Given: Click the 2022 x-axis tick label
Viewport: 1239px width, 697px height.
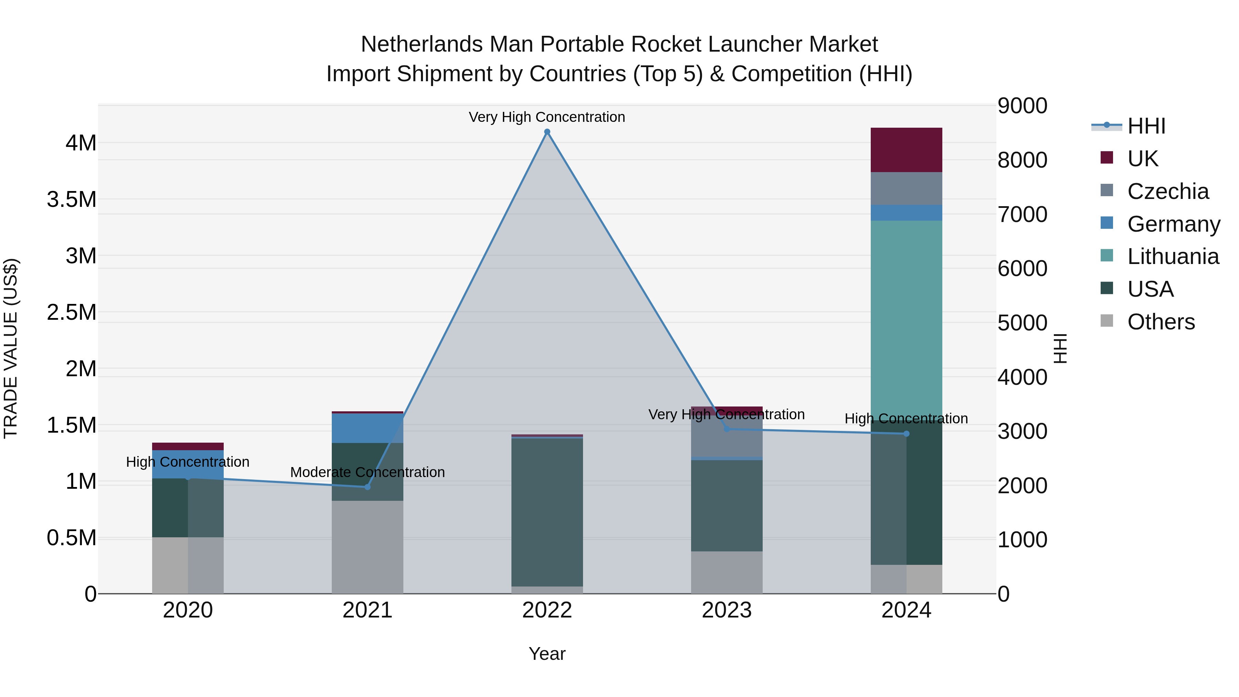Looking at the screenshot, I should click(547, 610).
